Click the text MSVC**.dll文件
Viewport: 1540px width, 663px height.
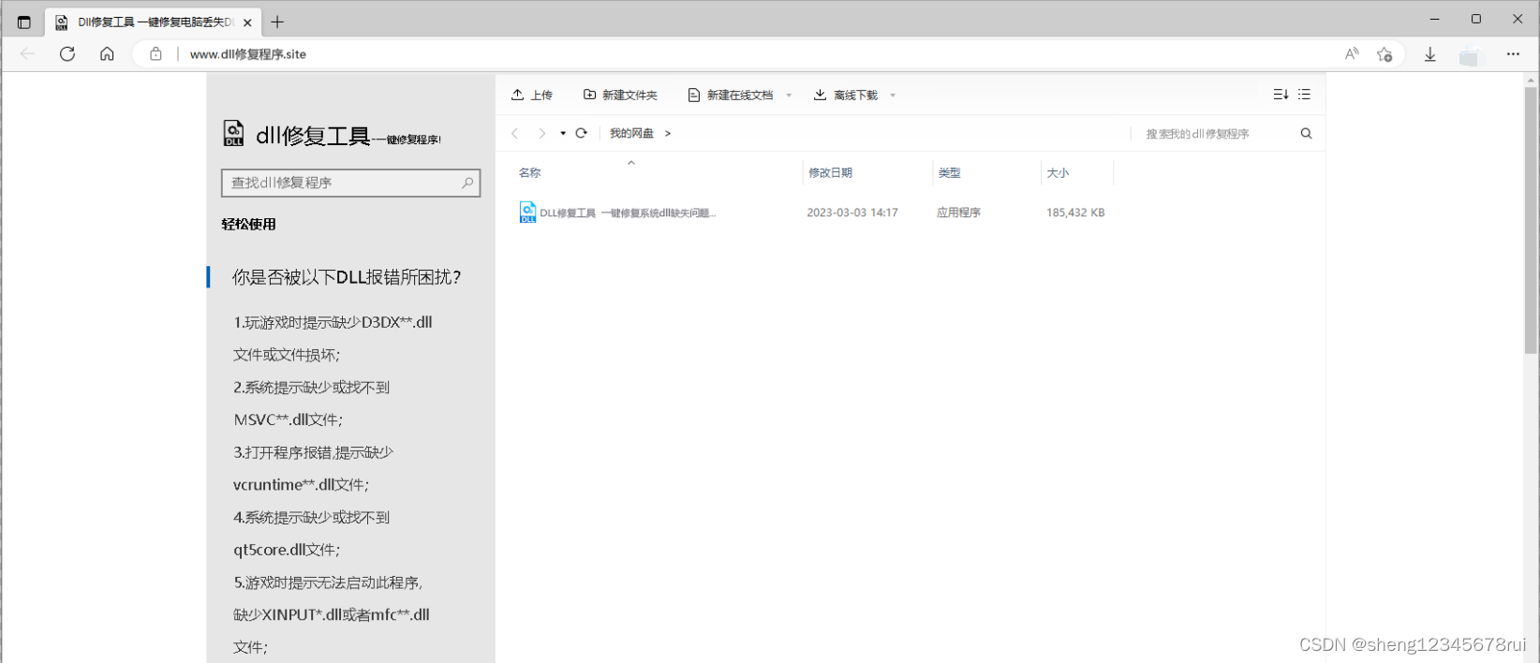(x=289, y=420)
